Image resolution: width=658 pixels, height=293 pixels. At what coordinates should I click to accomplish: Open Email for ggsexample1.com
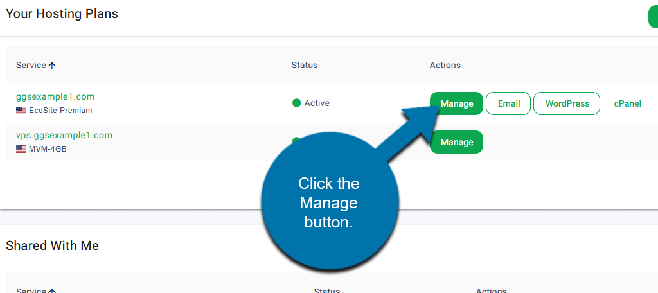[508, 103]
